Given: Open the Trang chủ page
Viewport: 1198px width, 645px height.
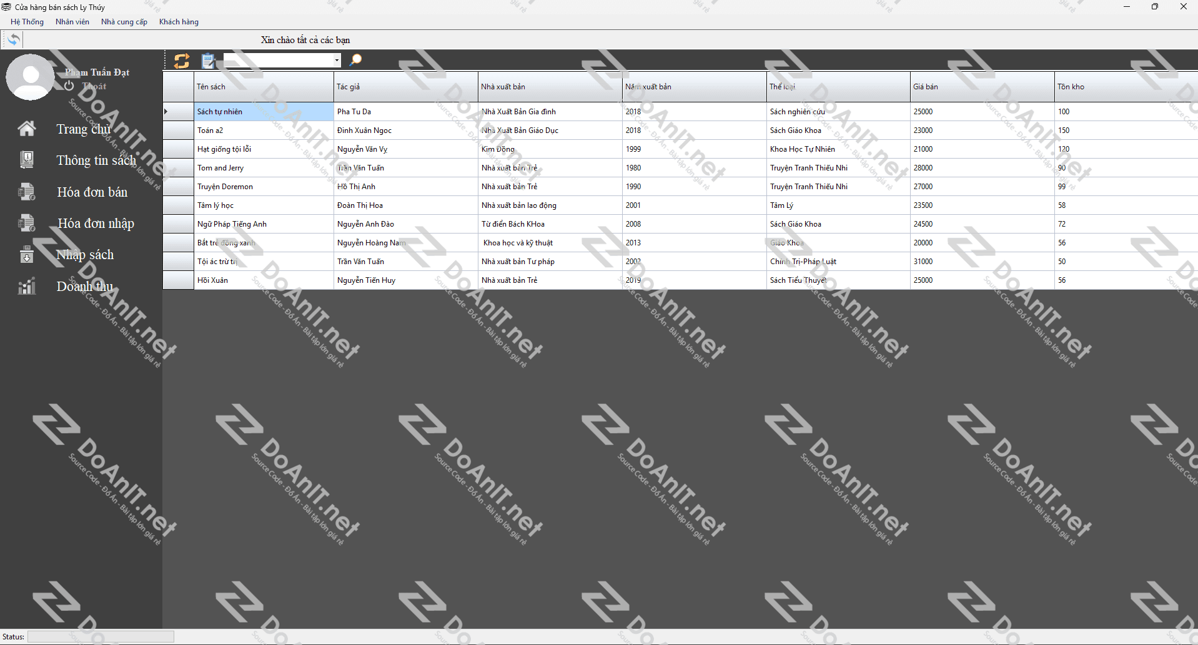Looking at the screenshot, I should [x=83, y=129].
